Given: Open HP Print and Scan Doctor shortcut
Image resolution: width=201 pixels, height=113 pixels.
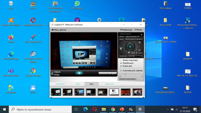Looking at the screenshot, I should [33, 57].
